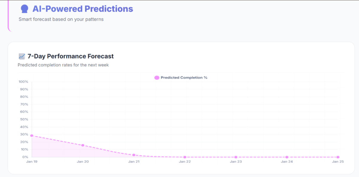Click the chart icon next to 7-Day Performance Forecast
This screenshot has width=359, height=177.
click(22, 56)
